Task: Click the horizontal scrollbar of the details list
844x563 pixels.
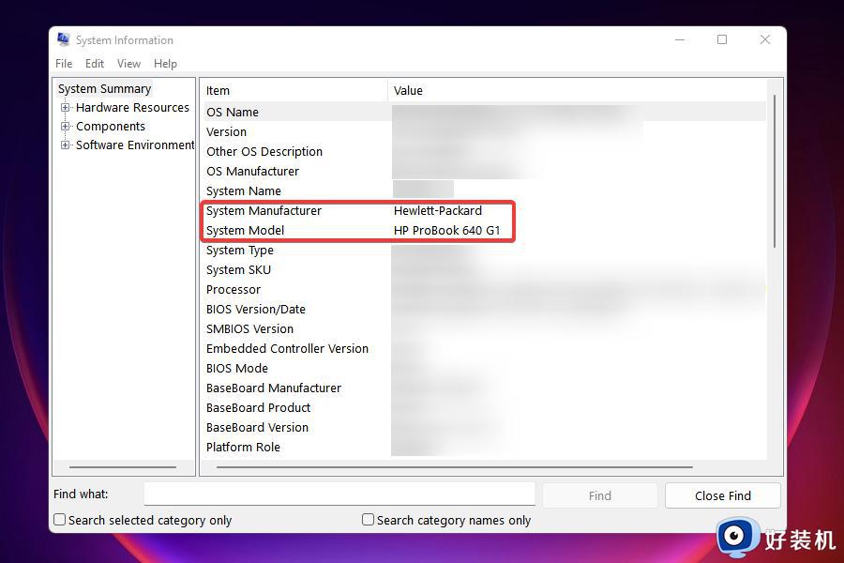Action: (x=454, y=467)
